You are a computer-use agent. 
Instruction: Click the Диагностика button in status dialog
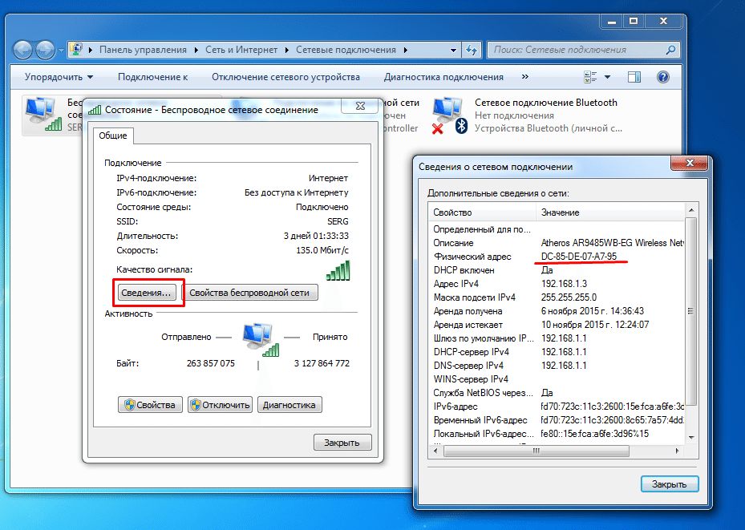(289, 405)
